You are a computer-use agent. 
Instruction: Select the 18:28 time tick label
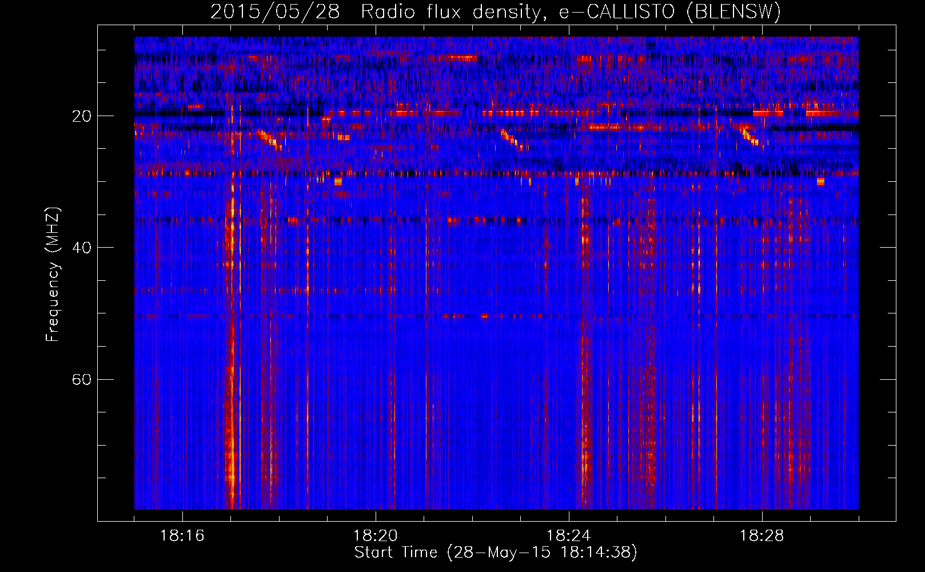[761, 536]
